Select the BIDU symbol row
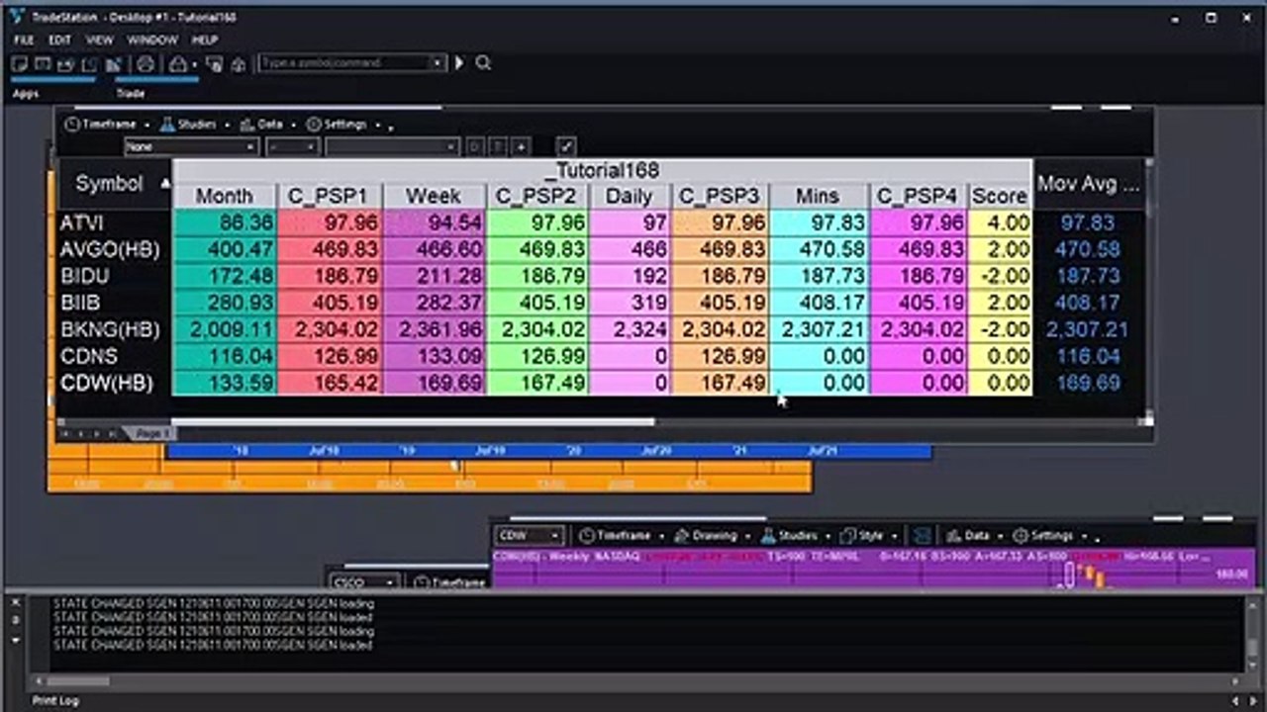Viewport: 1267px width, 712px height. [x=84, y=276]
